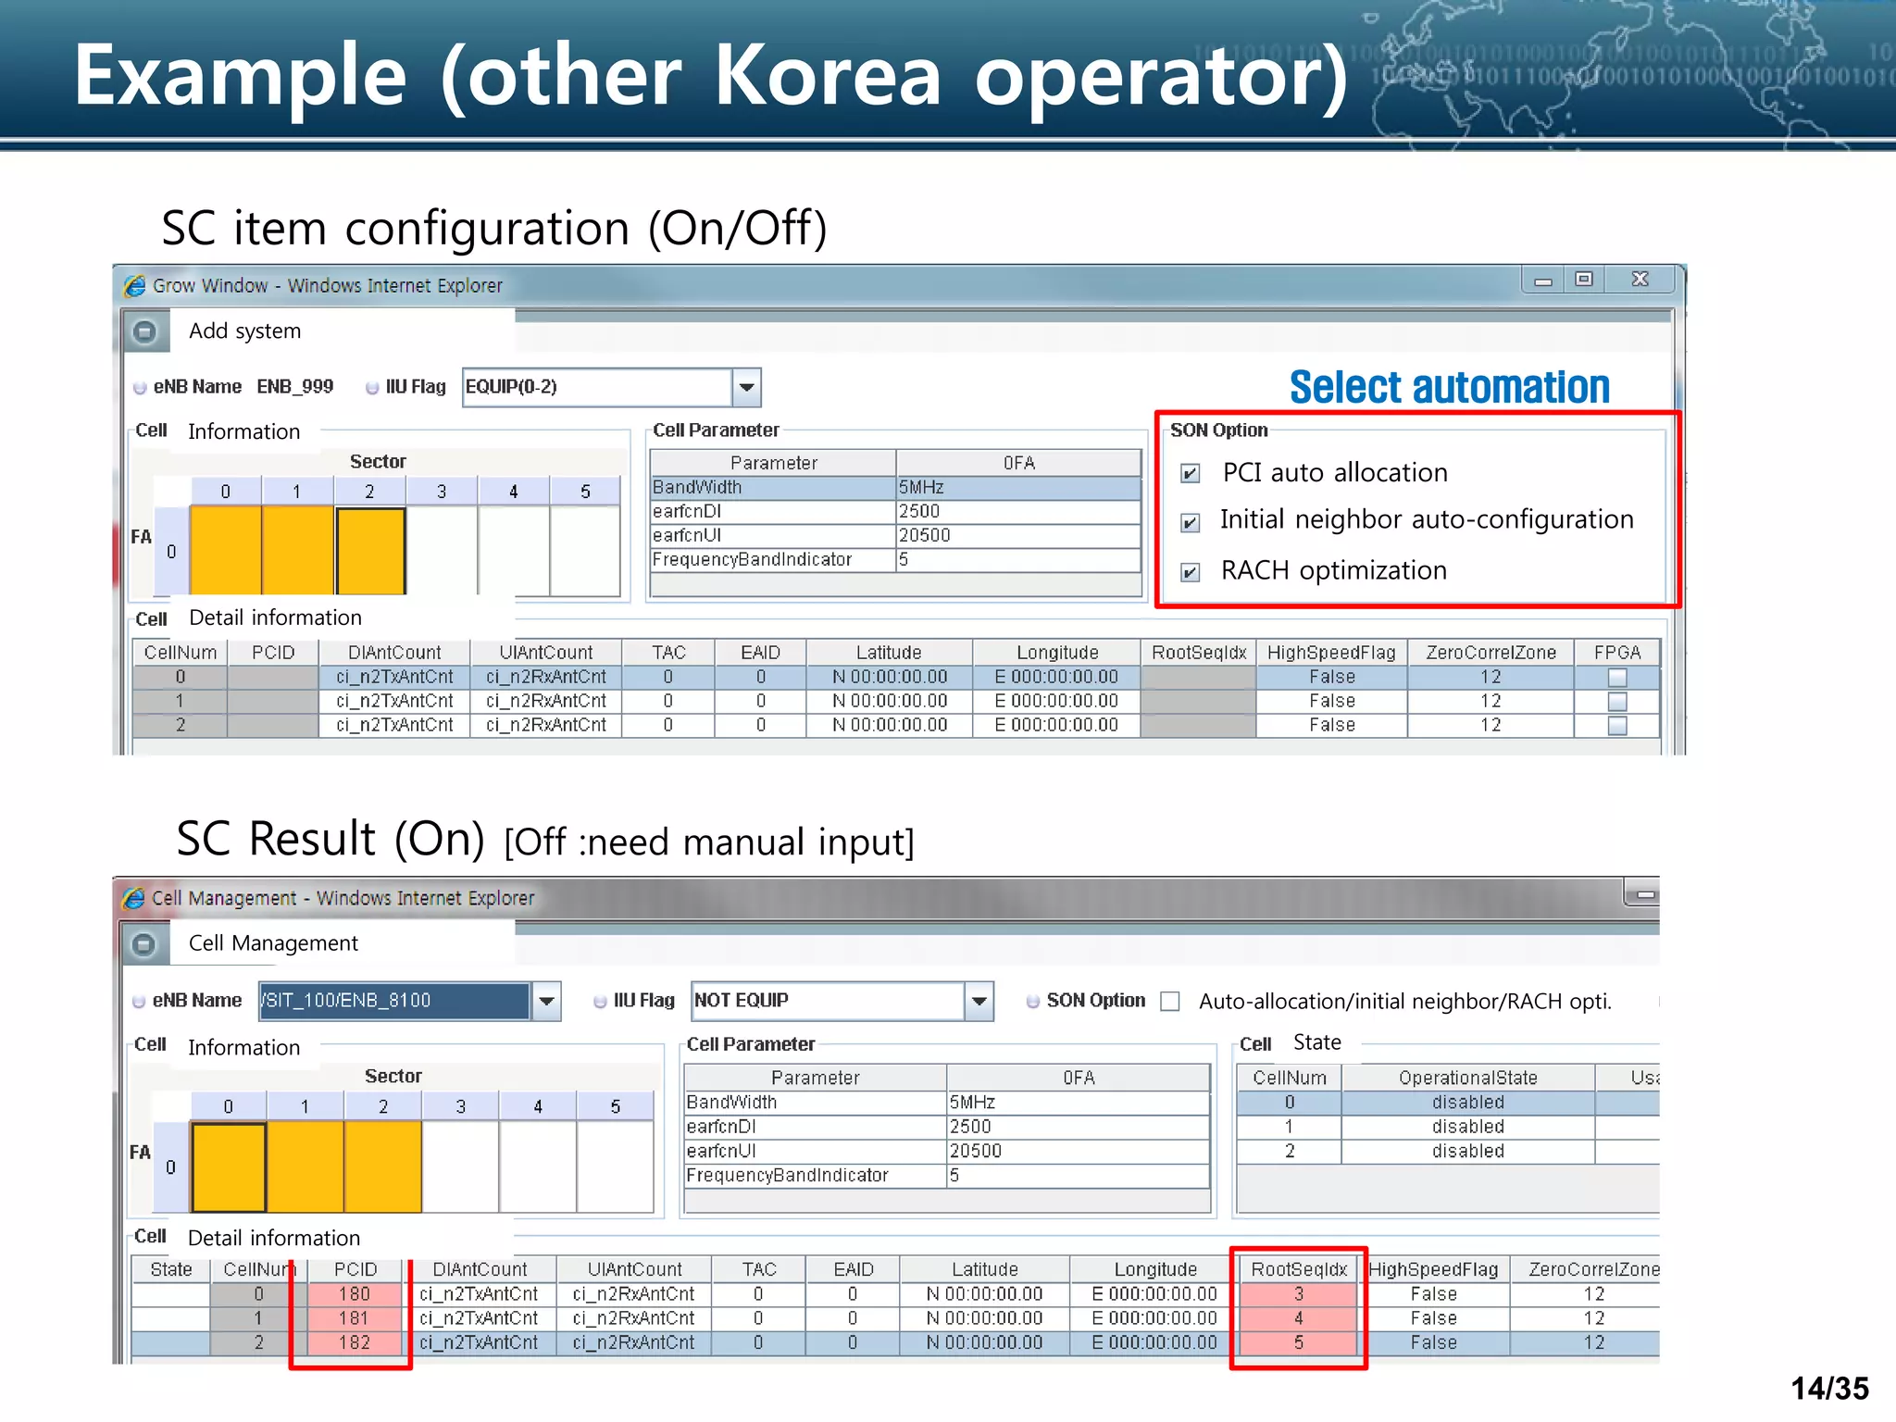Click the ENB_999 eNB name value
The width and height of the screenshot is (1896, 1422).
[x=295, y=387]
